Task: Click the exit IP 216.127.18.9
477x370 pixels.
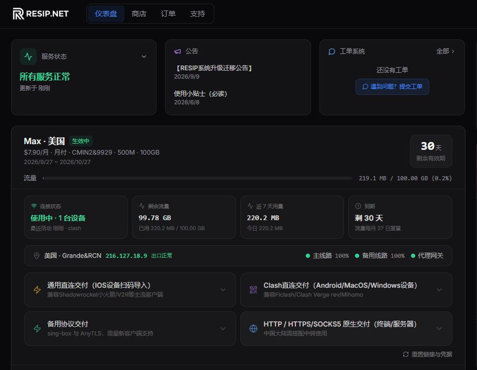Action: point(126,256)
